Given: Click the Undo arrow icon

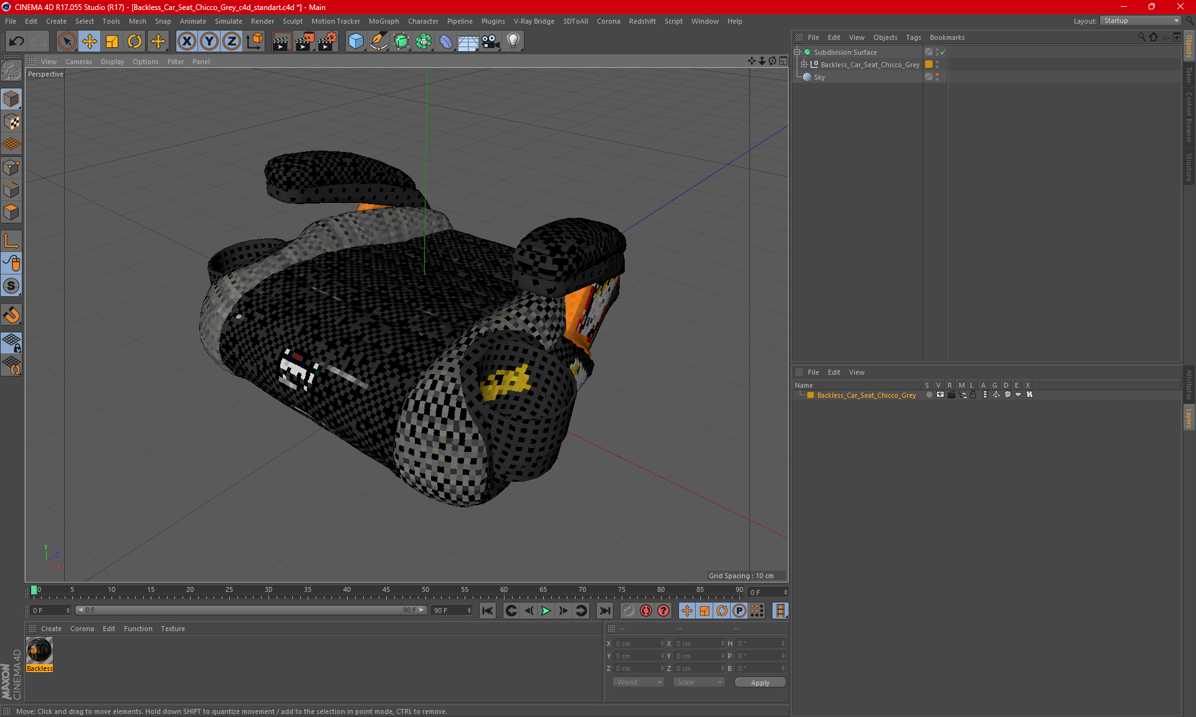Looking at the screenshot, I should coord(17,41).
